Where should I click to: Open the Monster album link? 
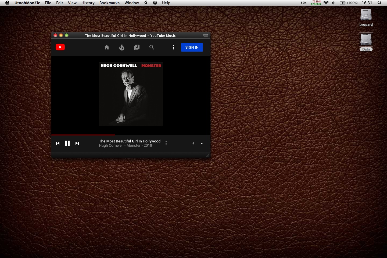pos(134,145)
